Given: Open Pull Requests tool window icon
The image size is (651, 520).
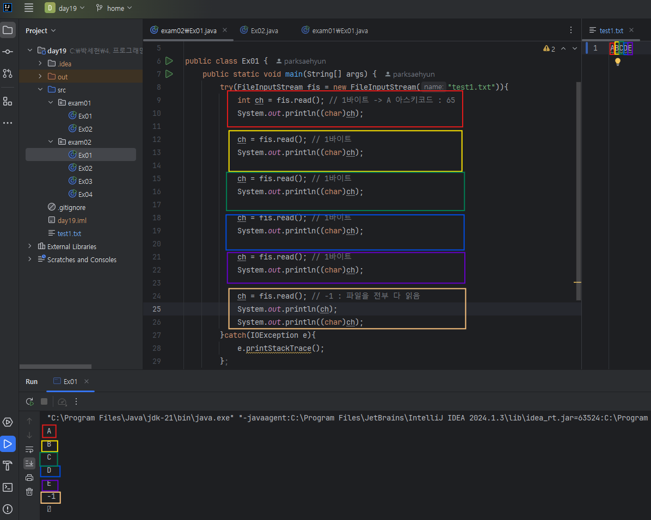Looking at the screenshot, I should [8, 73].
